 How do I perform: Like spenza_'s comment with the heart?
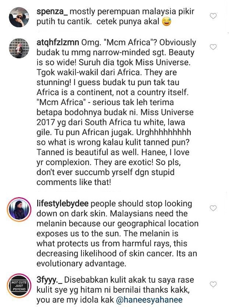(213, 16)
